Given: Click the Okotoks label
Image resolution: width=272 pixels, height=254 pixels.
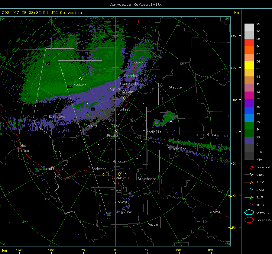Looking at the screenshot, I should click(x=121, y=201).
